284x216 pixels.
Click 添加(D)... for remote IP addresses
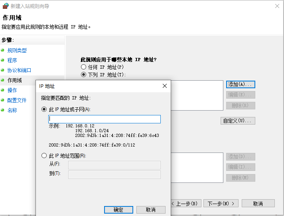pyautogui.click(x=241, y=157)
